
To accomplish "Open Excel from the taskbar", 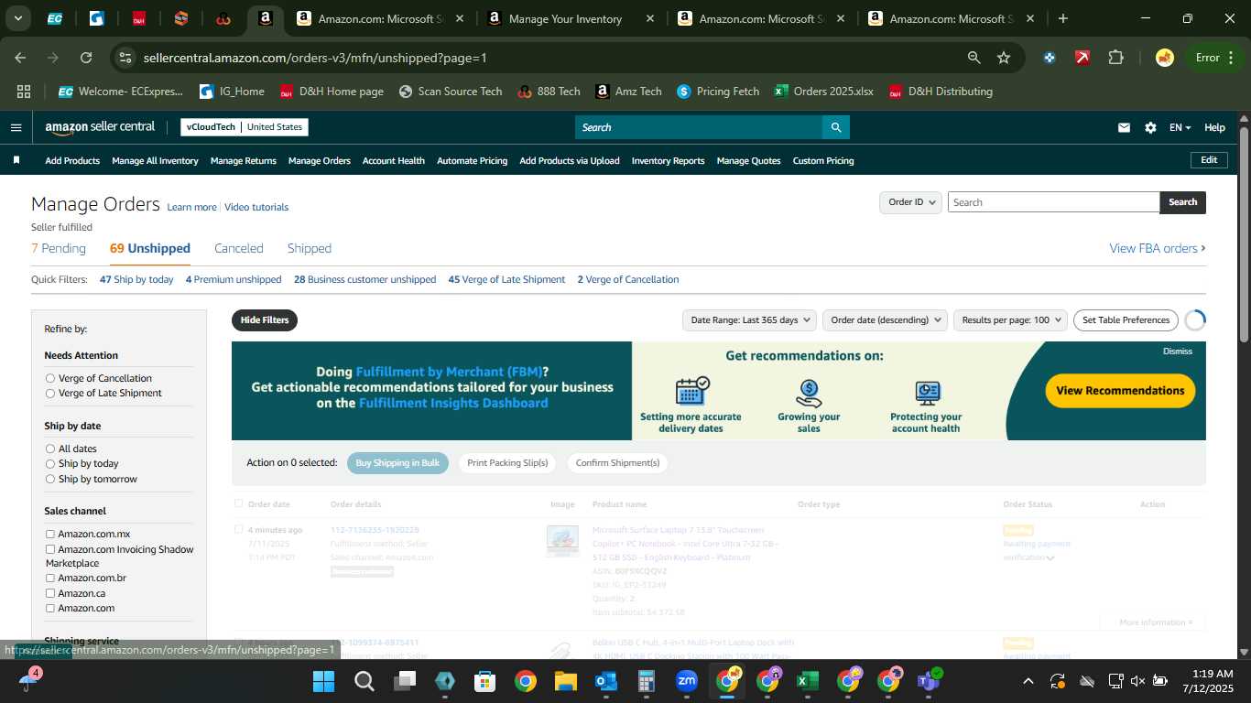I will (x=807, y=681).
